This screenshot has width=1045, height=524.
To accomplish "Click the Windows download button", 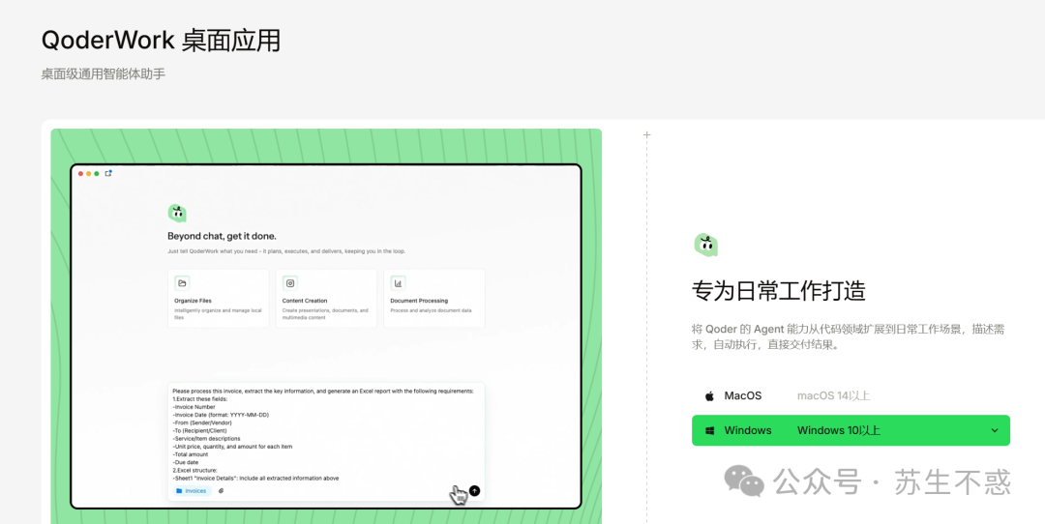I will (851, 430).
